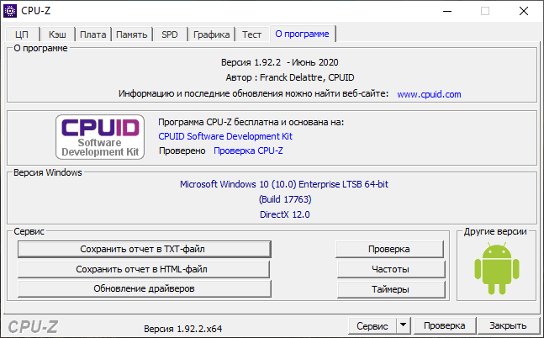Switch to the Плата tab
544x338 pixels.
pos(93,34)
